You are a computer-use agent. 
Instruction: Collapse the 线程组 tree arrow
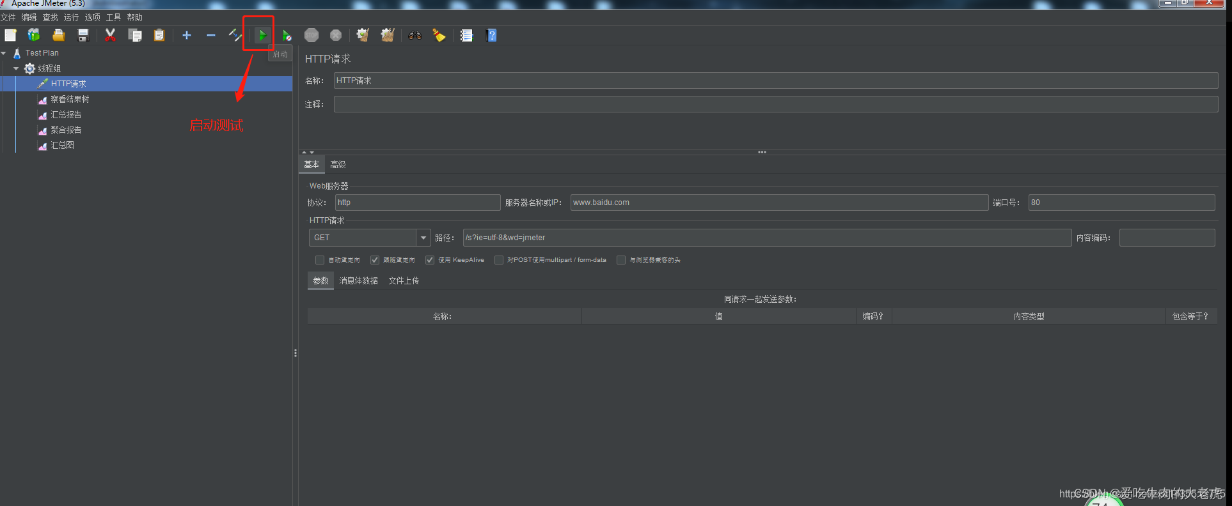point(16,68)
